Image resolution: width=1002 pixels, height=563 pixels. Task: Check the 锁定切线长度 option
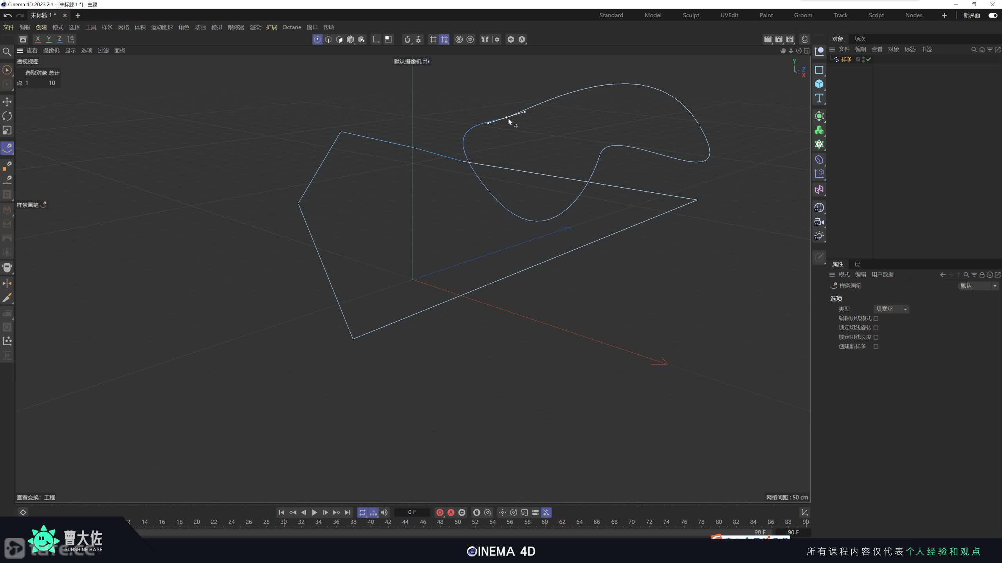876,337
